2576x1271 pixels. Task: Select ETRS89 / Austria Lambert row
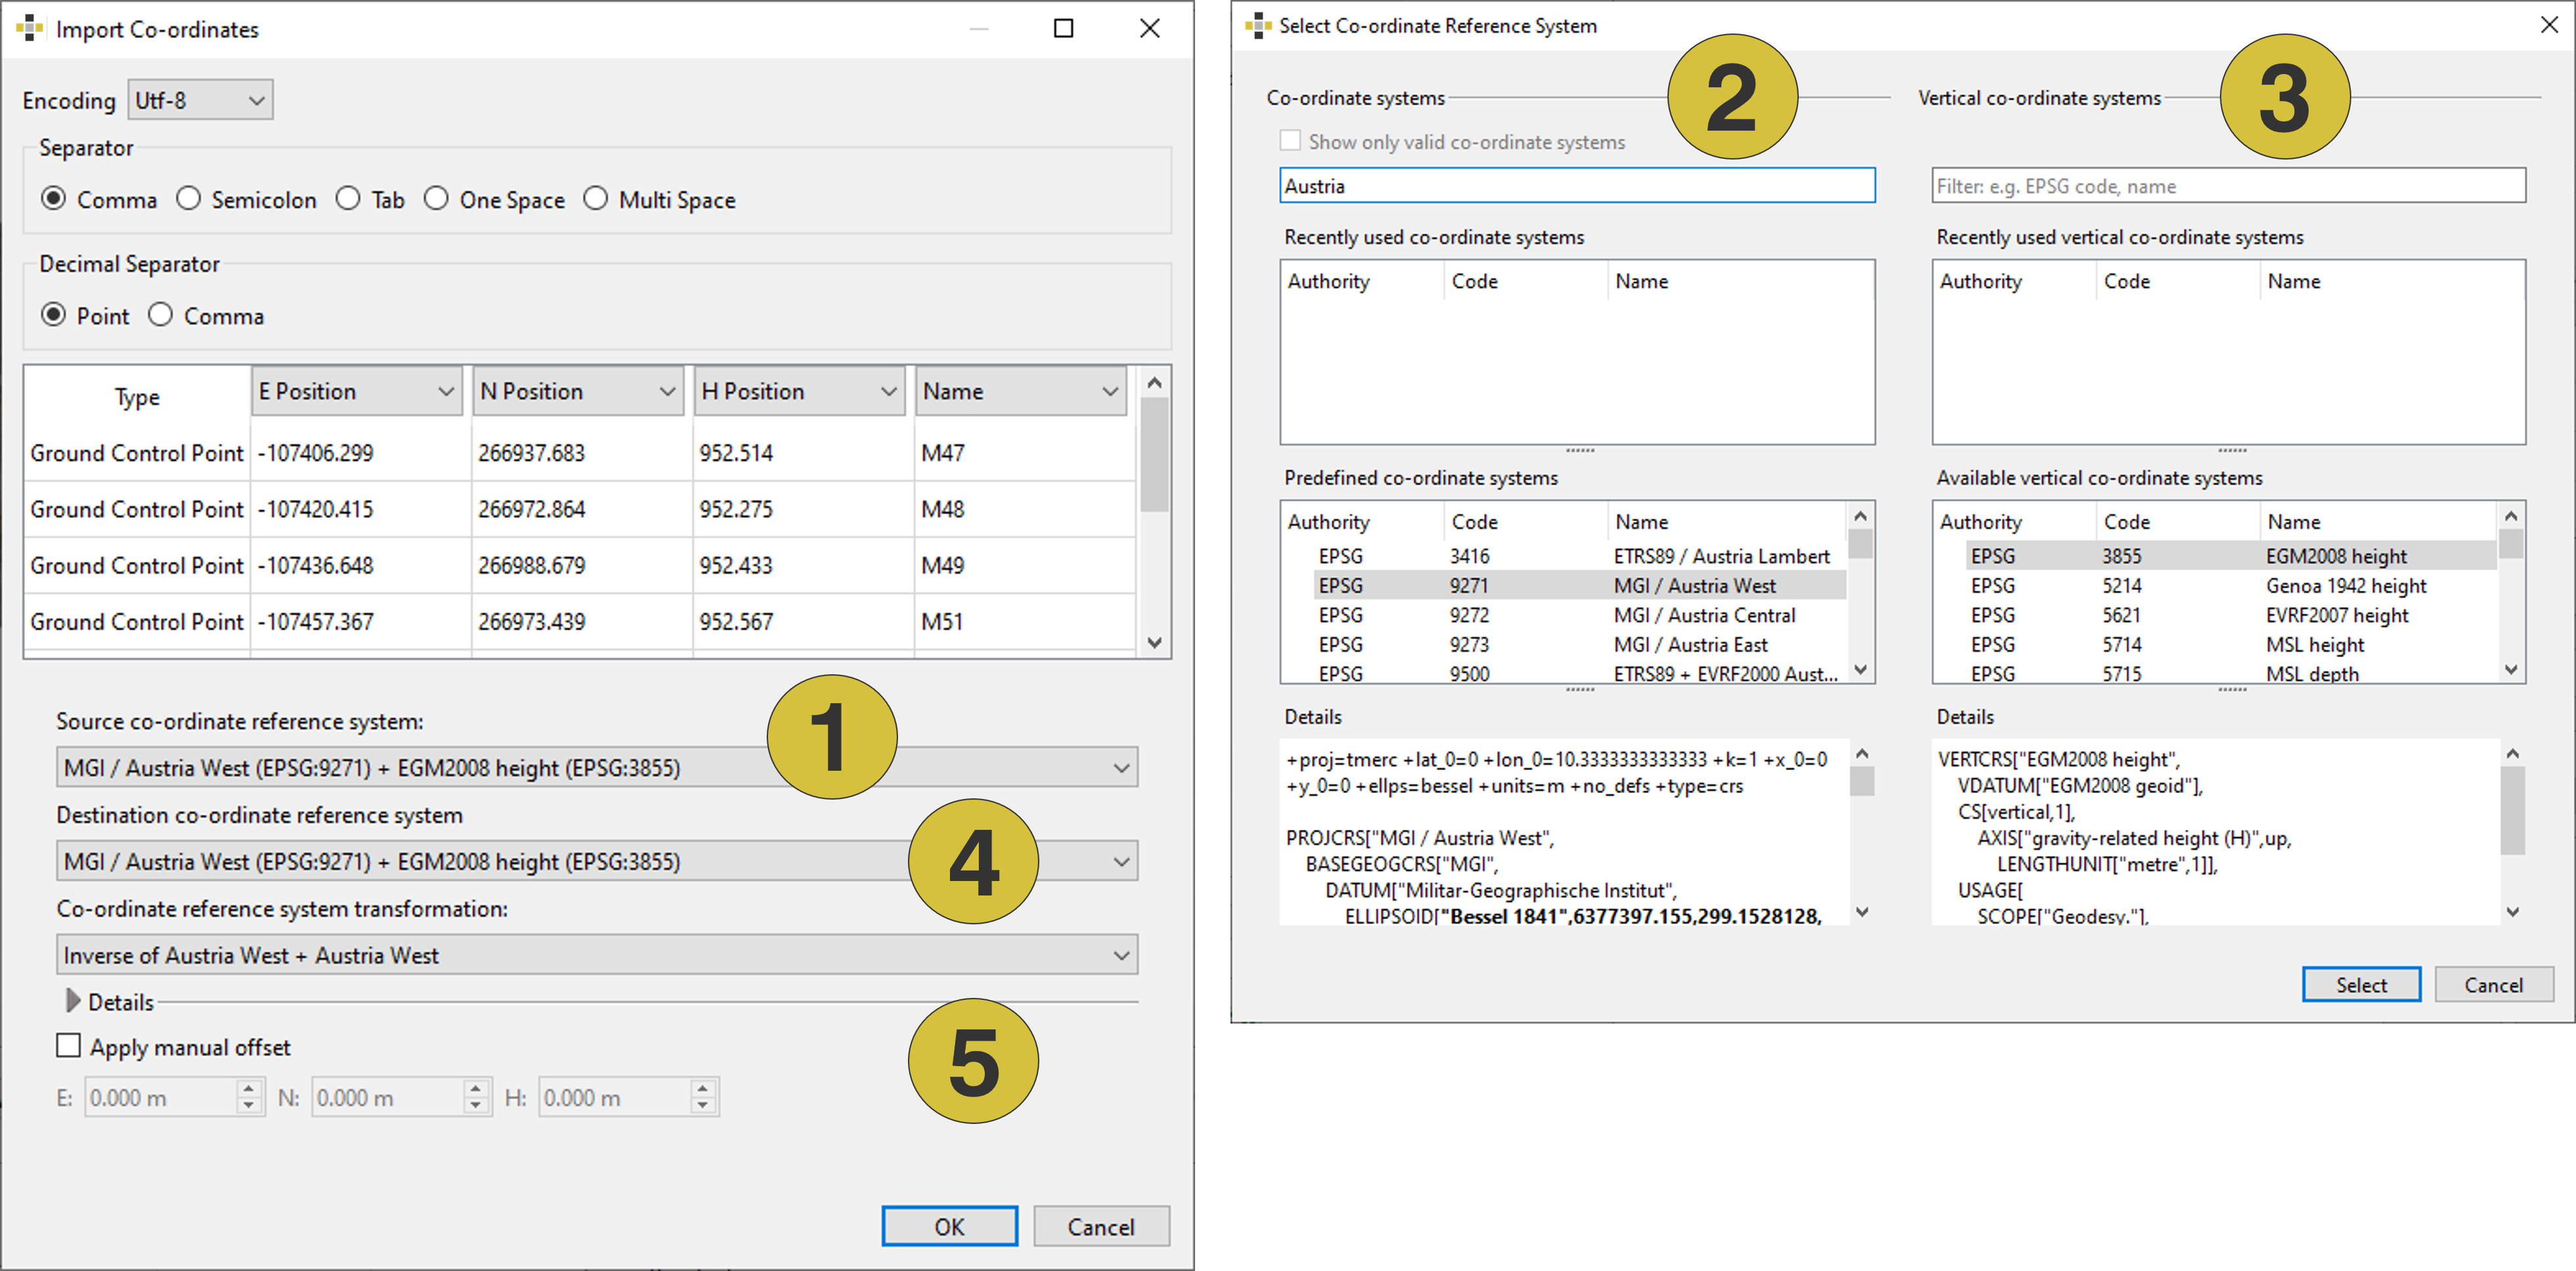pos(1579,555)
